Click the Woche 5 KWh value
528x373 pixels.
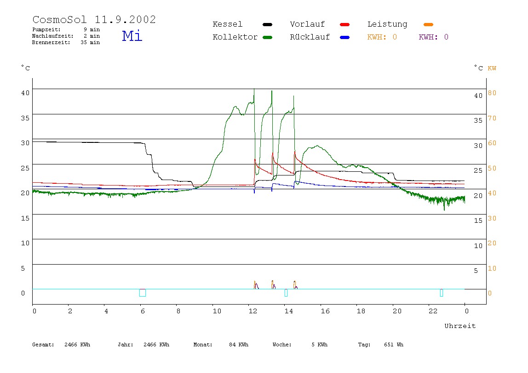pyautogui.click(x=319, y=345)
